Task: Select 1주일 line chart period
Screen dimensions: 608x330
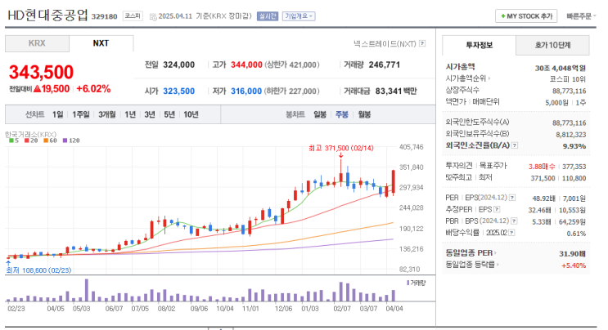Action: pos(81,114)
